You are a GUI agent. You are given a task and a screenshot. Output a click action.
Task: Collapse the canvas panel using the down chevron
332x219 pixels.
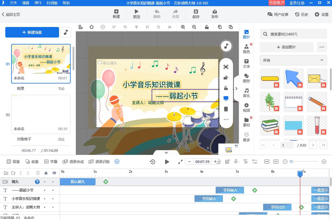(x=166, y=152)
